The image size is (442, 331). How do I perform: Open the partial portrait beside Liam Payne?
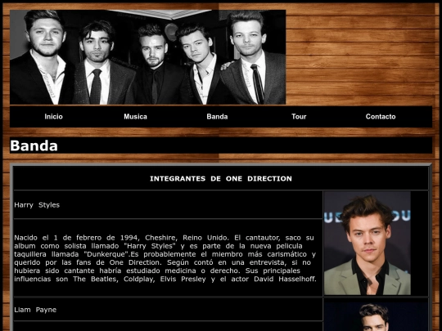click(376, 315)
